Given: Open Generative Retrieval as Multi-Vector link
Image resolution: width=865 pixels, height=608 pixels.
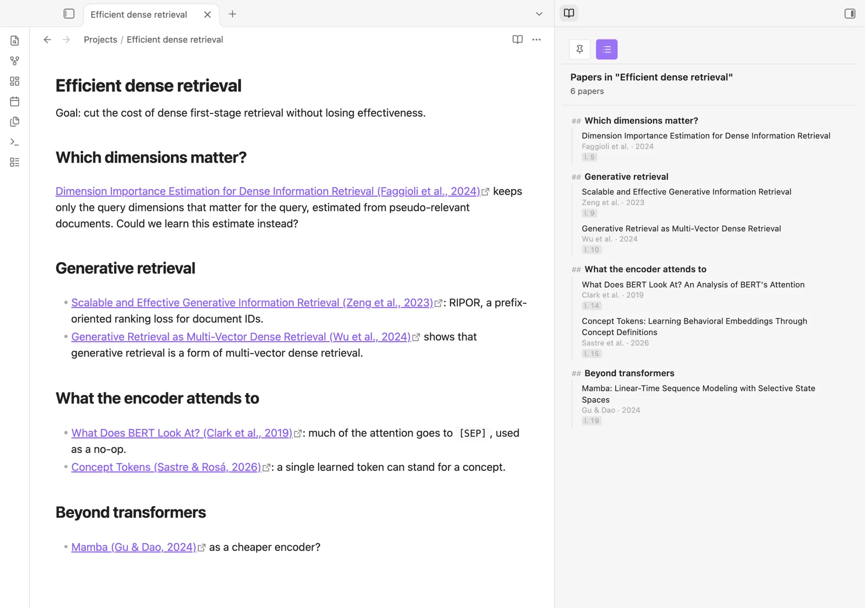Looking at the screenshot, I should [x=241, y=337].
